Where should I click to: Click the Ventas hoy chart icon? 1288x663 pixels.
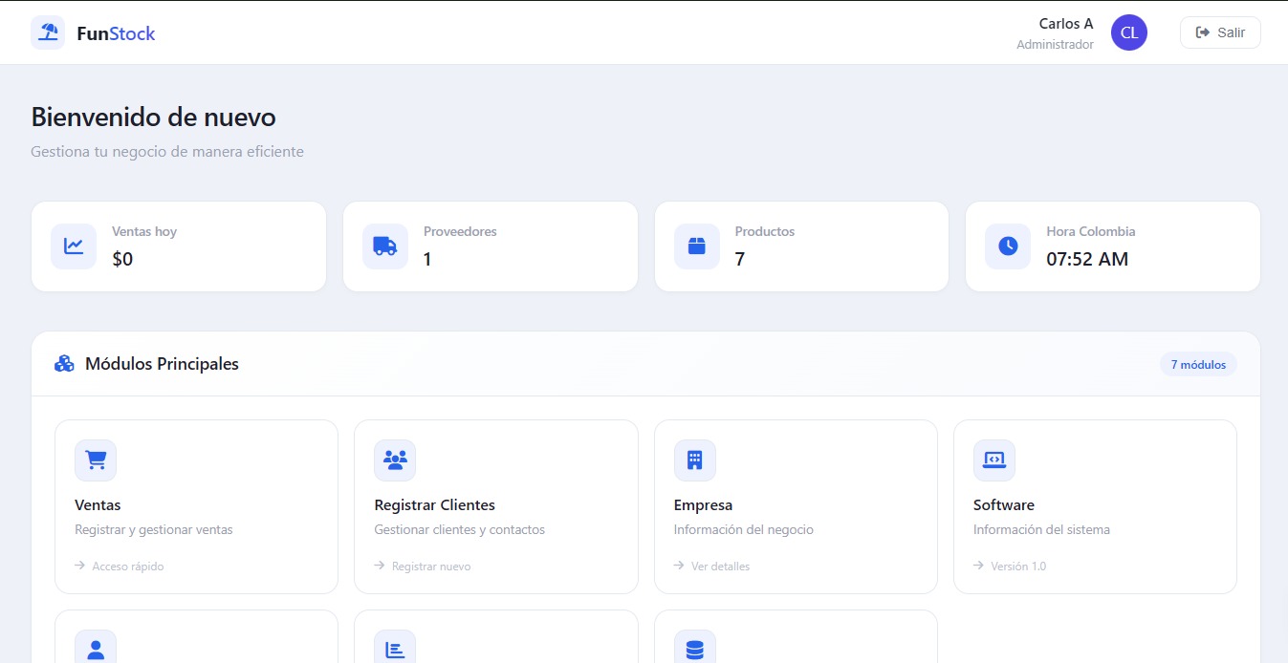[x=74, y=246]
